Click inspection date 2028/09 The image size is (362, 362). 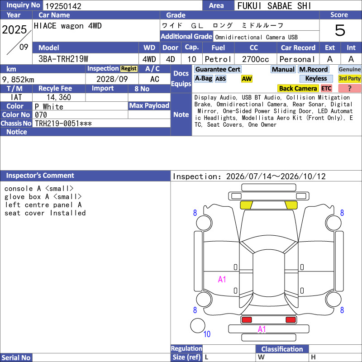click(112, 79)
